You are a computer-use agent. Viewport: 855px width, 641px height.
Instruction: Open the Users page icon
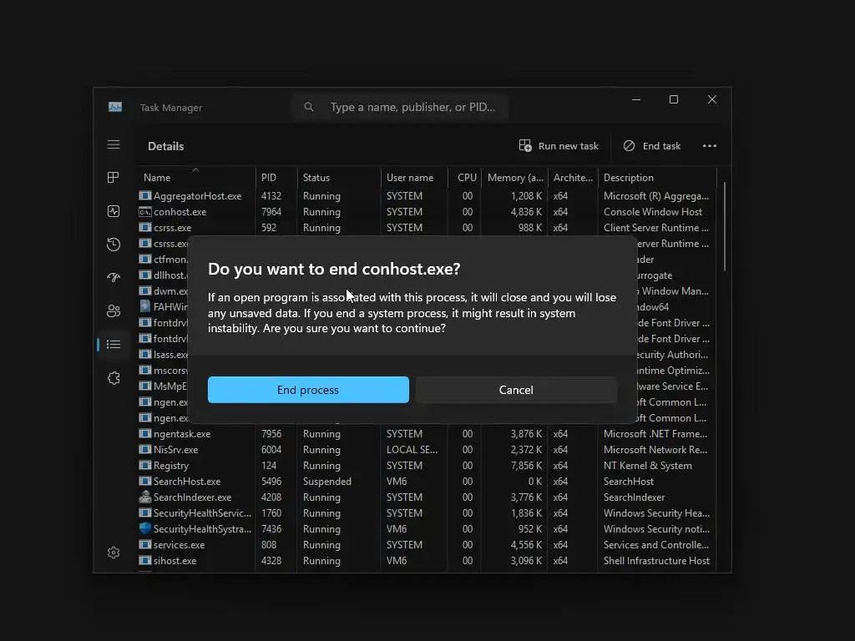pos(114,310)
